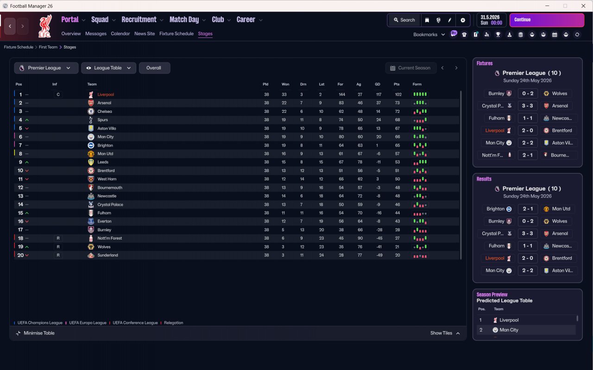Image resolution: width=593 pixels, height=370 pixels.
Task: Click the purple Continue button
Action: tap(547, 20)
